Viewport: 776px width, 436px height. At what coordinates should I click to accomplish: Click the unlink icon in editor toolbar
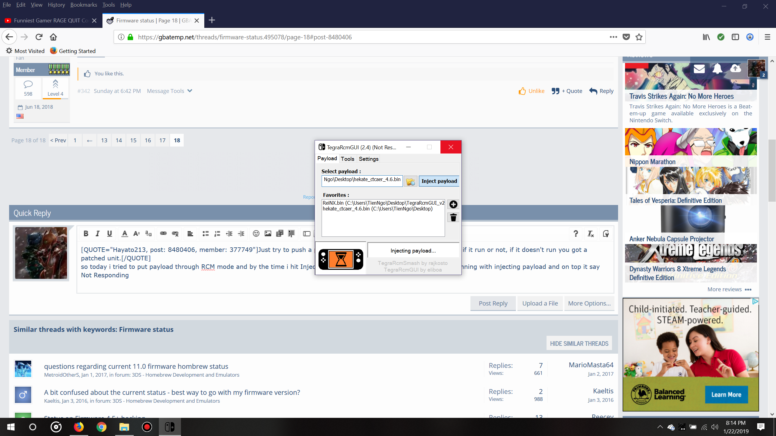pos(175,233)
